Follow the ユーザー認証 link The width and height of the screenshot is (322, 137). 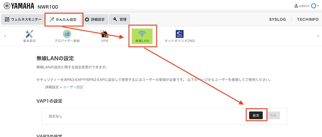tap(73, 87)
